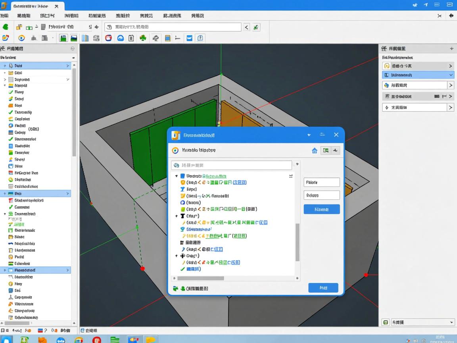Open the first menu in the menu bar

pos(4,16)
